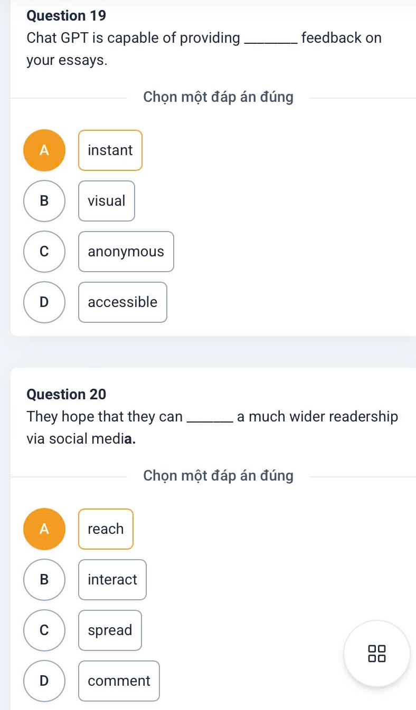
Task: Click the "instant" answer box
Action: 110,150
